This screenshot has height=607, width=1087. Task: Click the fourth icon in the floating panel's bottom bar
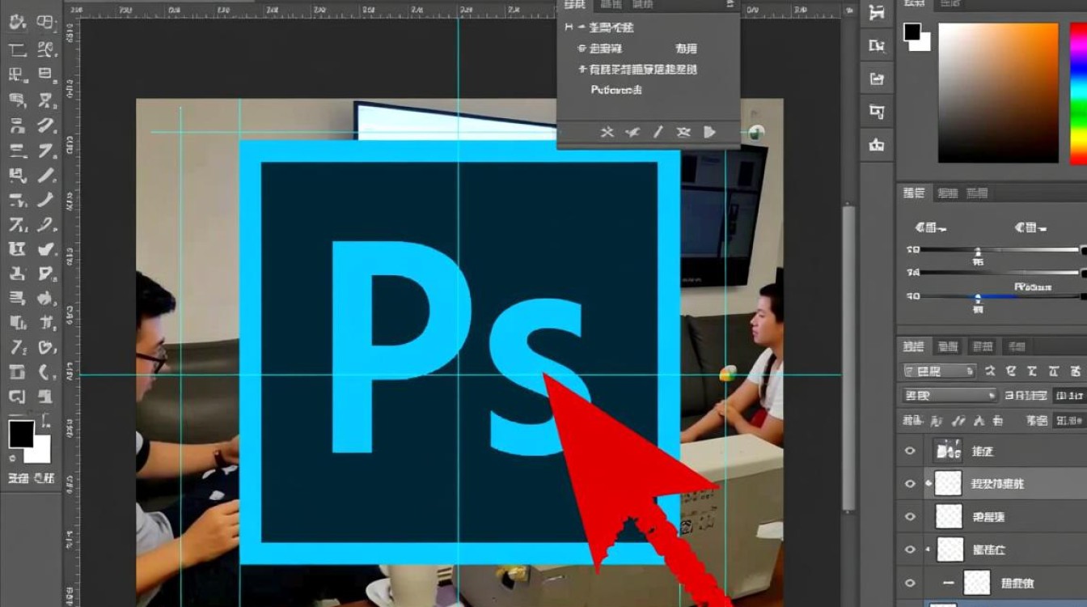tap(683, 132)
